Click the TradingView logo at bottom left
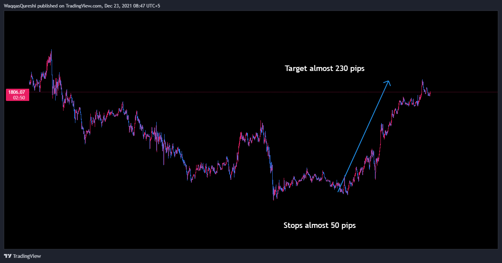502x263 pixels. click(22, 256)
